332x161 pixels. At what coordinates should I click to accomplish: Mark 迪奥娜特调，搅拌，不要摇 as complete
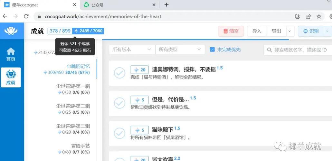click(119, 73)
